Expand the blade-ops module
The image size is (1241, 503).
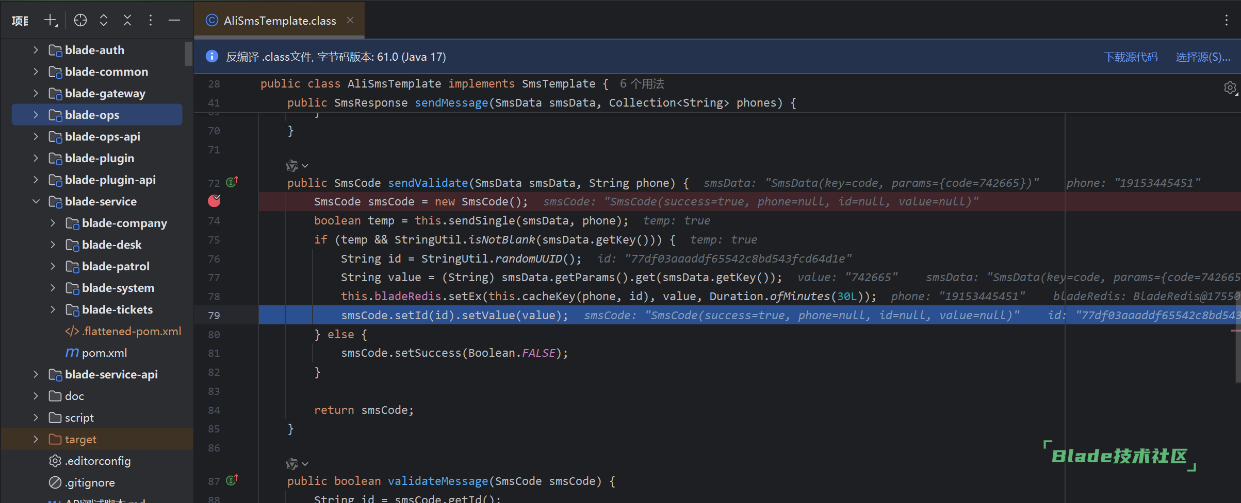click(36, 115)
